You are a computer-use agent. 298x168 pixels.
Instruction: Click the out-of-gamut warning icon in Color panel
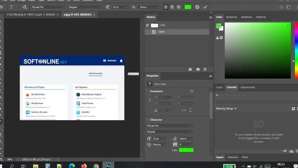[217, 38]
